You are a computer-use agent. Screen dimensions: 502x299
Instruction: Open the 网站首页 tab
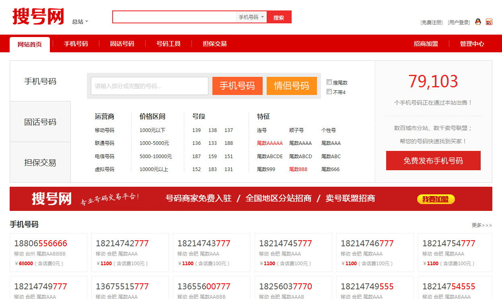(30, 44)
